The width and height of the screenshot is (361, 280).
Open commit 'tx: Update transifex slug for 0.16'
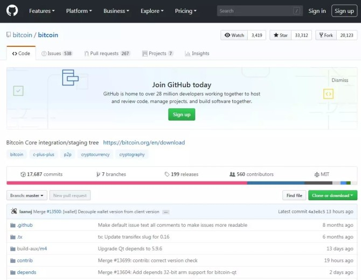pos(134,237)
